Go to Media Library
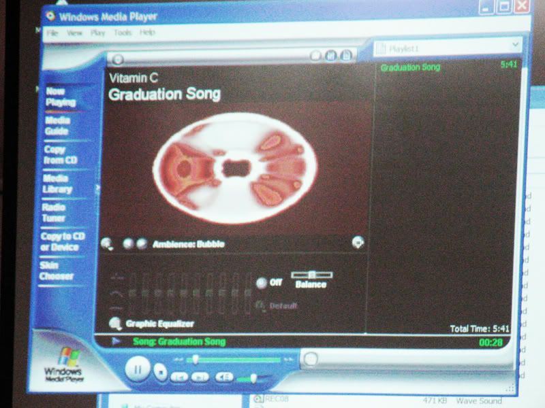The image size is (545, 408). pos(59,184)
